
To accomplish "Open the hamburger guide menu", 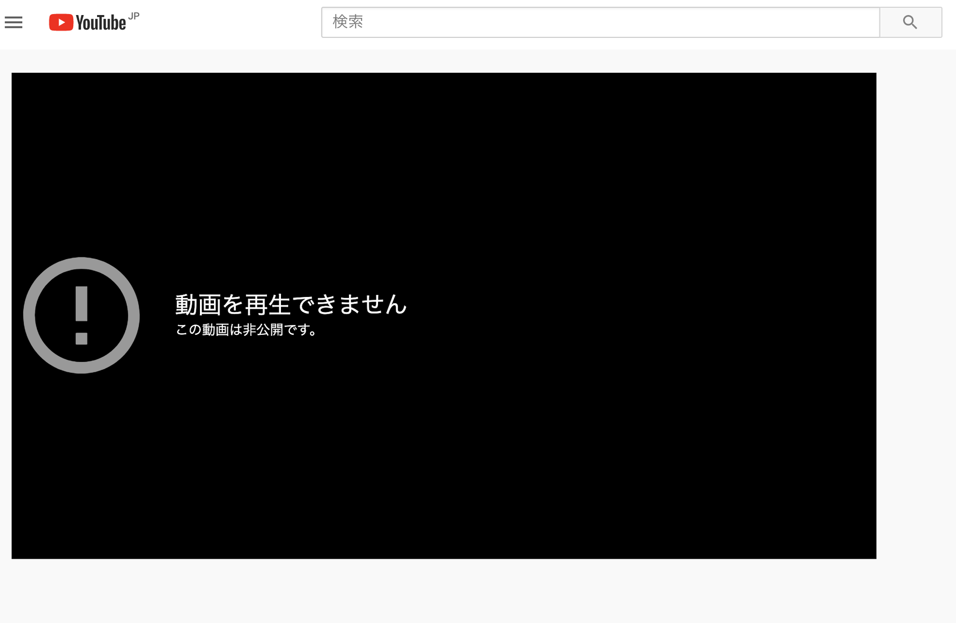I will coord(14,22).
